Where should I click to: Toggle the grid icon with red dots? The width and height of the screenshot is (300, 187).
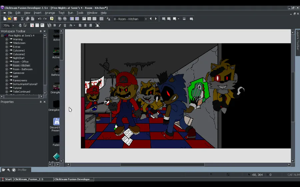(32, 25)
